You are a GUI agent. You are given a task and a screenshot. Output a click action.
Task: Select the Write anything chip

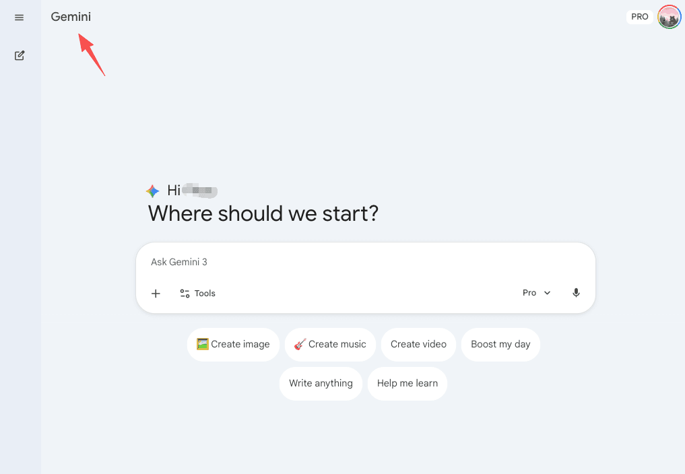pyautogui.click(x=321, y=383)
